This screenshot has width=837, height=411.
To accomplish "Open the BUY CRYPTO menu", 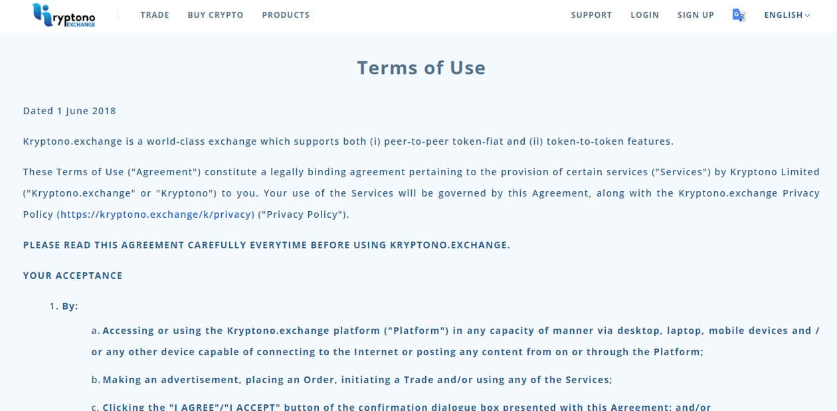I will [x=215, y=15].
